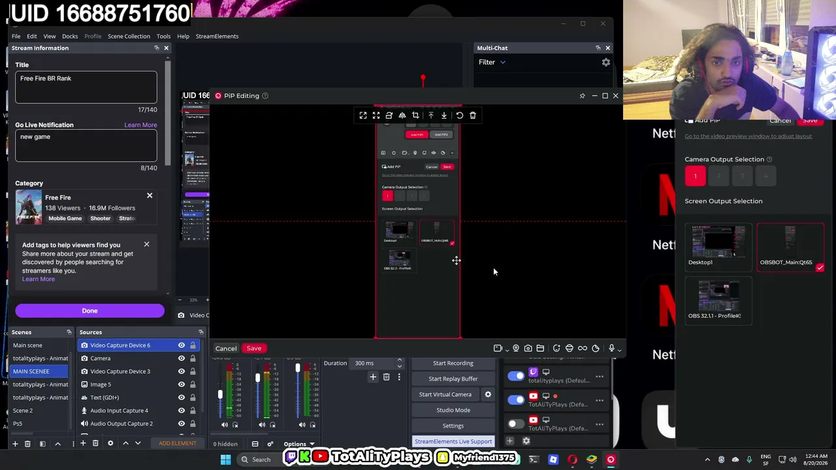Viewport: 836px width, 470px height.
Task: Open the Multi-Chat Filter dropdown
Action: coord(492,62)
